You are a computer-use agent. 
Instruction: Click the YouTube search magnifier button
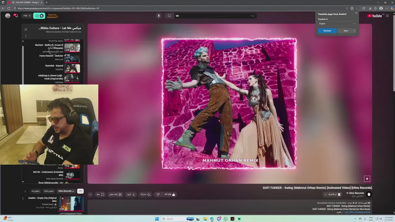[169, 16]
